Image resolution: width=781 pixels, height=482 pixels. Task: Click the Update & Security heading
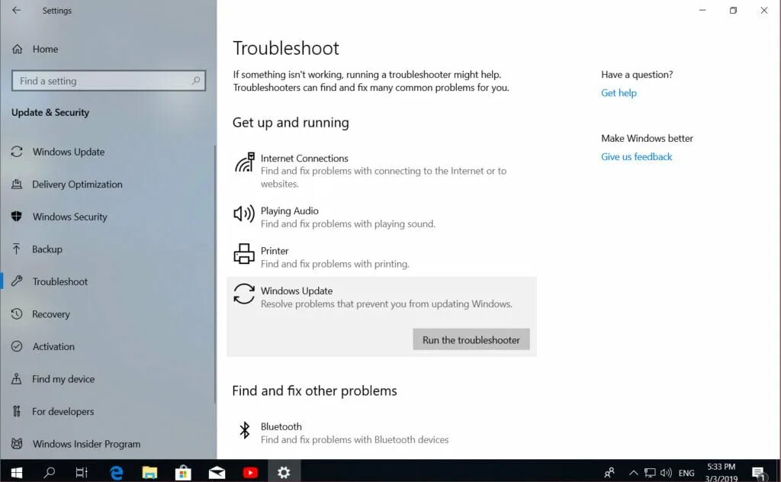tap(50, 113)
